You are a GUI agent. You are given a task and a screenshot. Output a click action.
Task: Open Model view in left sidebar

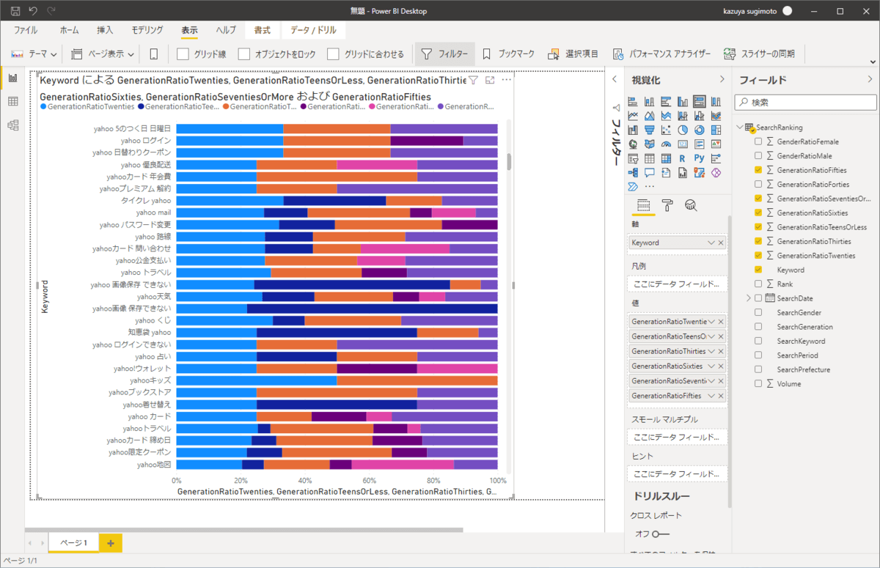coord(12,125)
